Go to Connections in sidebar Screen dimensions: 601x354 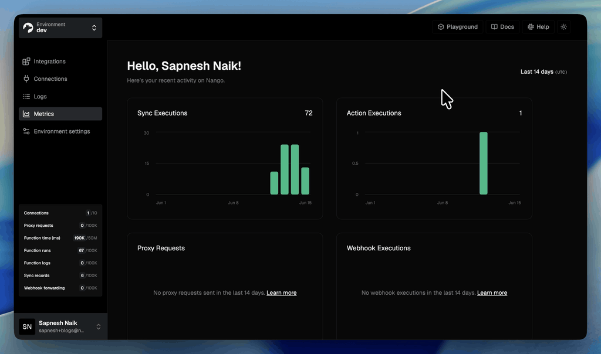point(60,79)
